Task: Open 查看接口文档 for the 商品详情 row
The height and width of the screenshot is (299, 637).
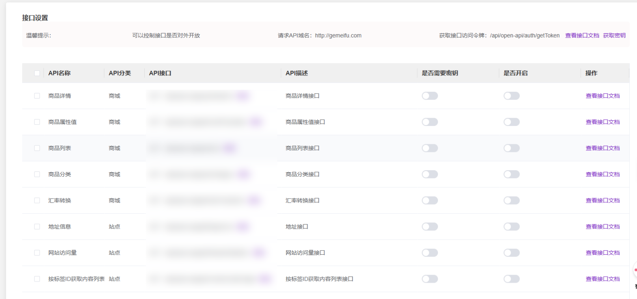Action: point(602,96)
